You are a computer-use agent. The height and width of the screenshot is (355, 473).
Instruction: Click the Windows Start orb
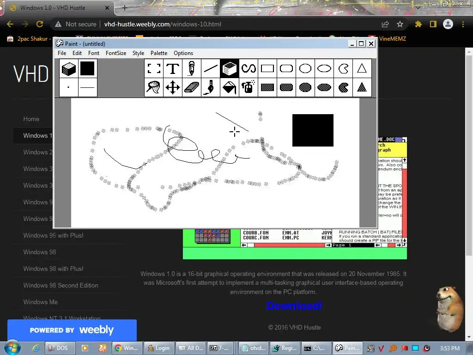(x=12, y=348)
